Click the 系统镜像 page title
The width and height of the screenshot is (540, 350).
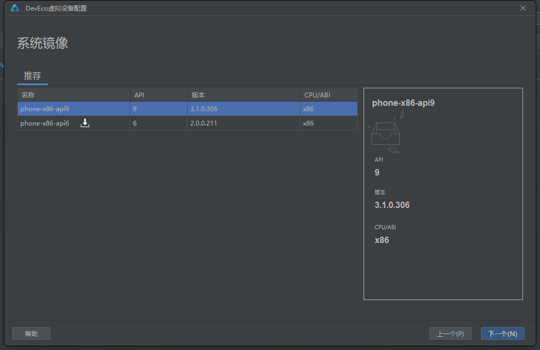coord(43,43)
